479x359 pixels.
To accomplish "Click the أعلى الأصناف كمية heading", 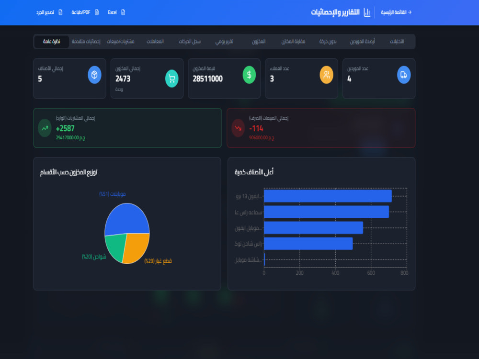I will (254, 172).
